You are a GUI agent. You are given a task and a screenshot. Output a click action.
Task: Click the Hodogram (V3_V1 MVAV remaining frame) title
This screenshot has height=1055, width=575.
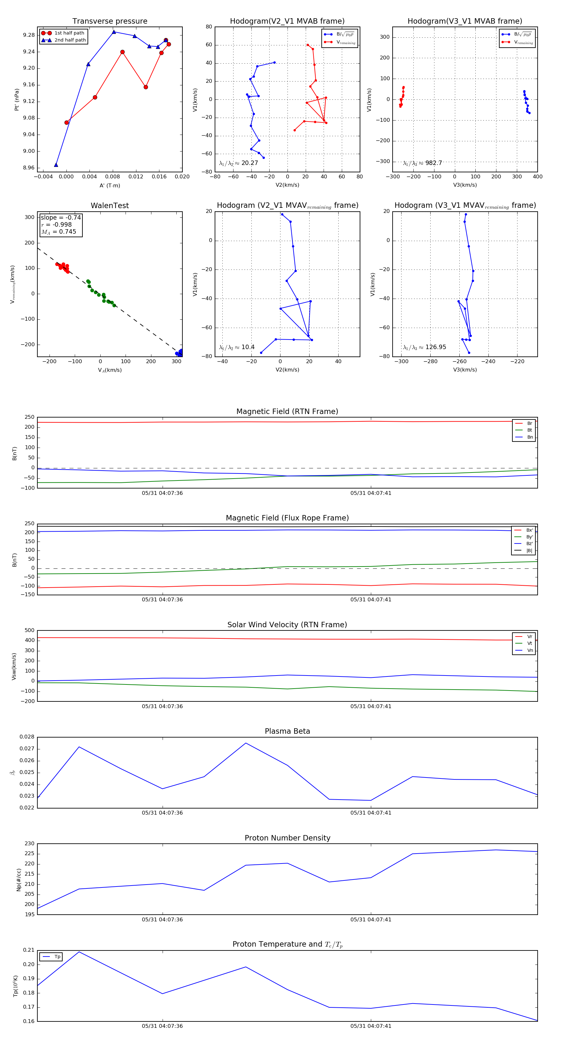[x=465, y=206]
